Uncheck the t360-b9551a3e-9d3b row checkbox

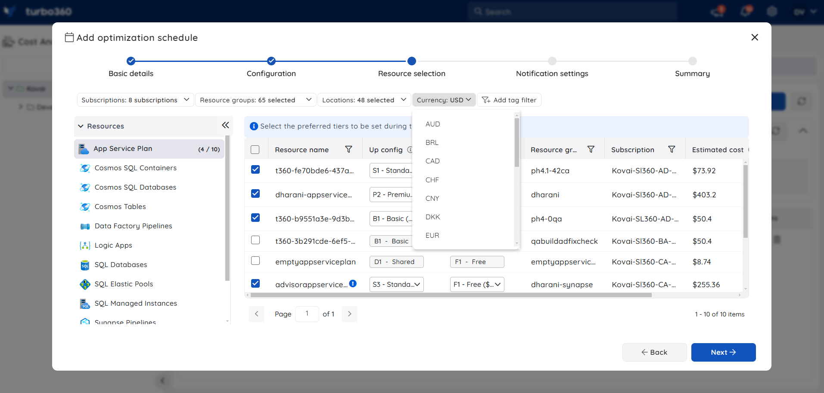pyautogui.click(x=255, y=218)
